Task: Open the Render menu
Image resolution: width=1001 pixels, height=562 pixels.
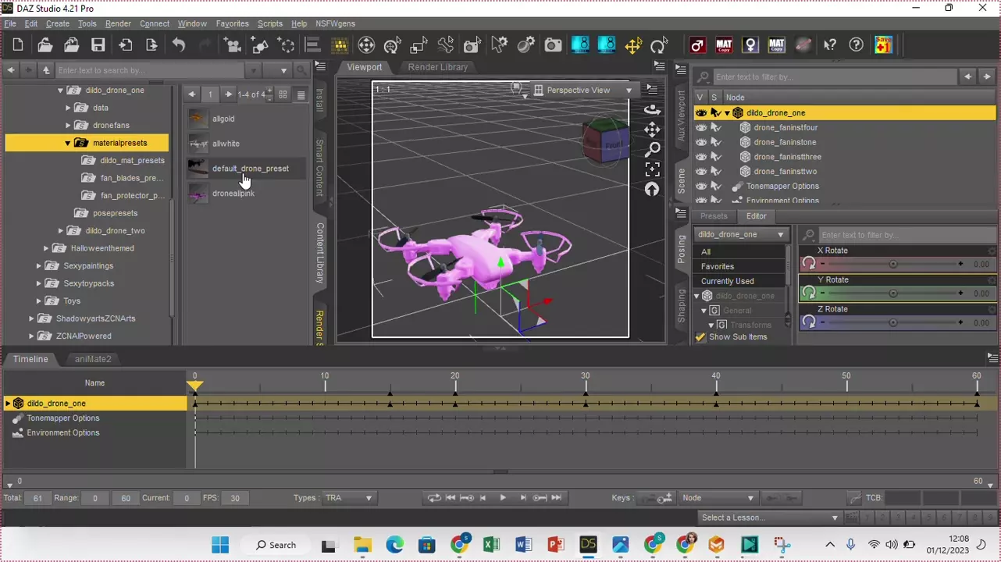Action: coord(118,23)
